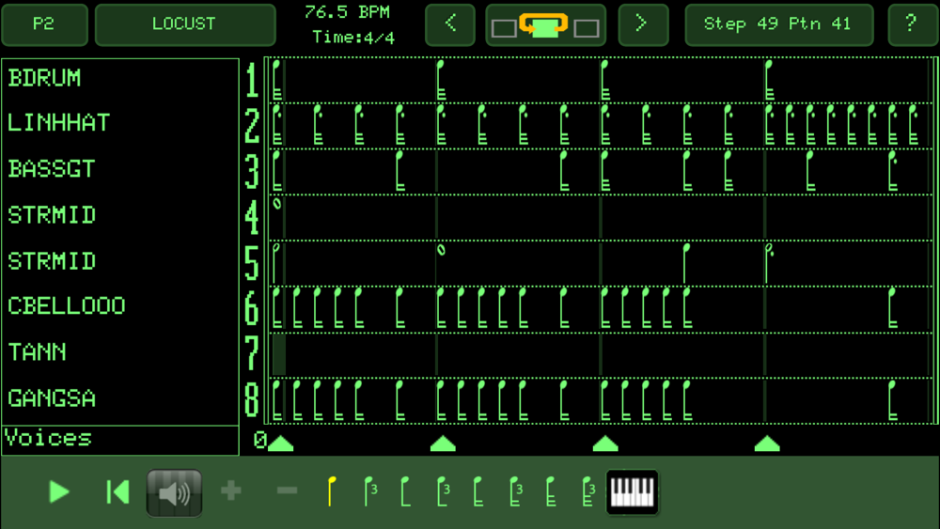Image resolution: width=940 pixels, height=529 pixels.
Task: Toggle the pattern loop mode button
Action: (545, 24)
